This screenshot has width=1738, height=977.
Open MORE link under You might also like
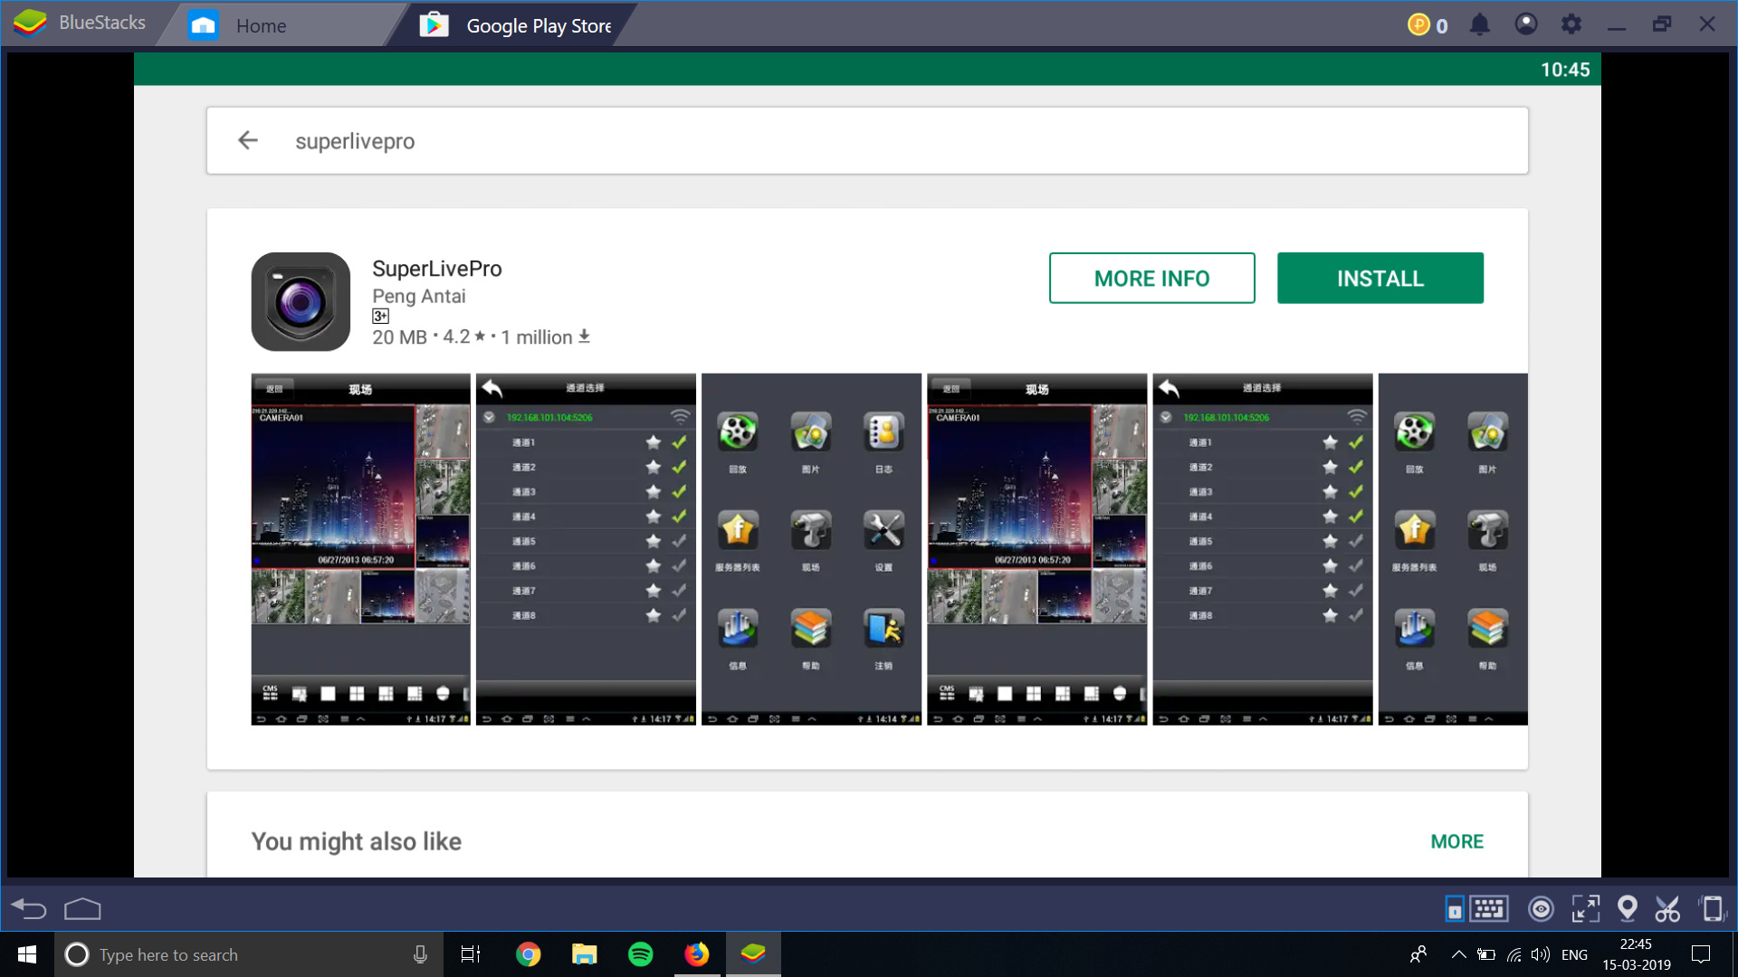[x=1456, y=841]
